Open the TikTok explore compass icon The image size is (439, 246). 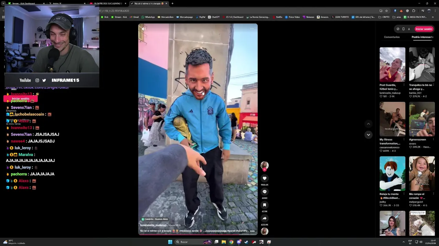[398, 29]
